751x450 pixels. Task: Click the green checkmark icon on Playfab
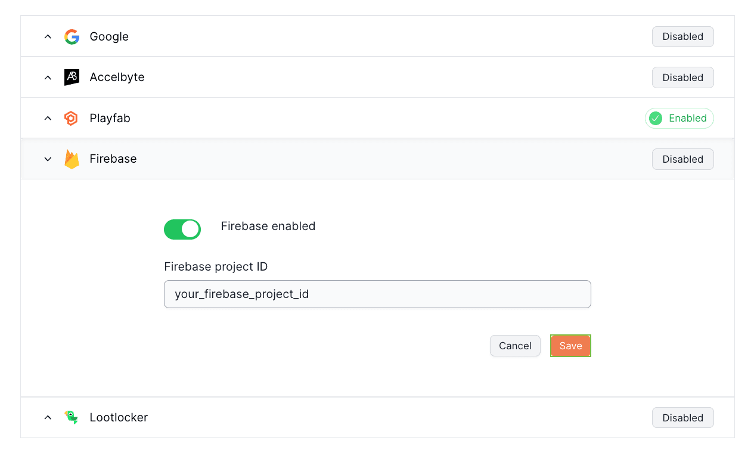[656, 118]
